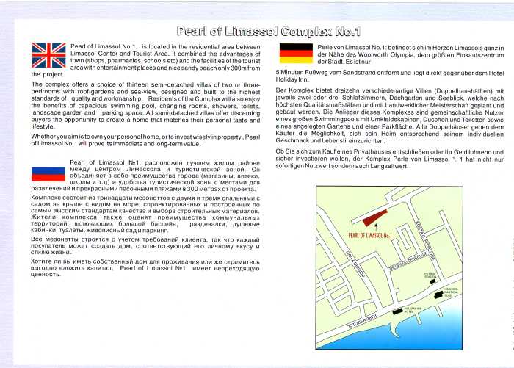Click the blue sea area of the map

426,331
